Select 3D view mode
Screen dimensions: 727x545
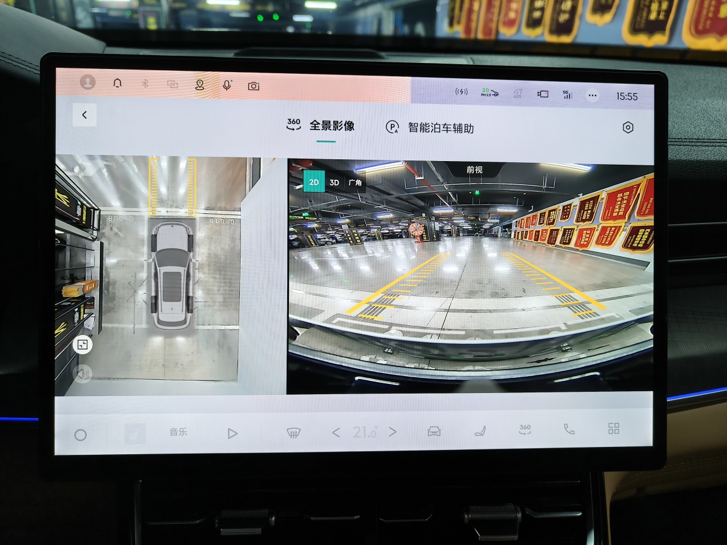[x=334, y=182]
